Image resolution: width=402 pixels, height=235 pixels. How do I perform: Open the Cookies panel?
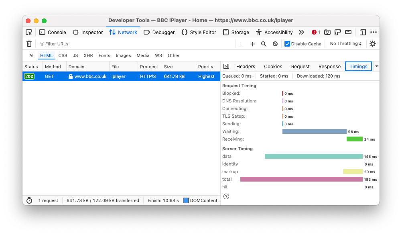click(x=273, y=66)
